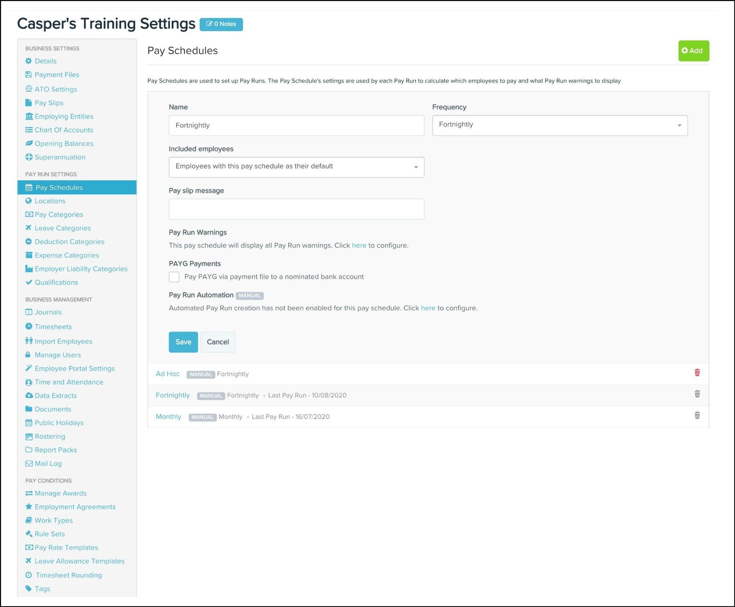Image resolution: width=735 pixels, height=607 pixels.
Task: Click trash icon on Fortnightly schedule row
Action: point(697,394)
